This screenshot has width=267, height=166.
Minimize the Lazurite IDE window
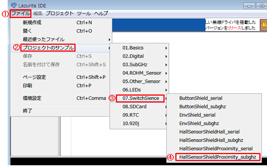click(249, 6)
